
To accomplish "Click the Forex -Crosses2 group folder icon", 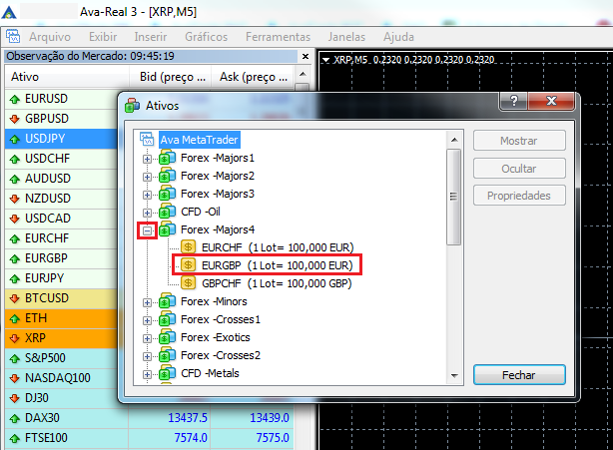I will (x=167, y=355).
